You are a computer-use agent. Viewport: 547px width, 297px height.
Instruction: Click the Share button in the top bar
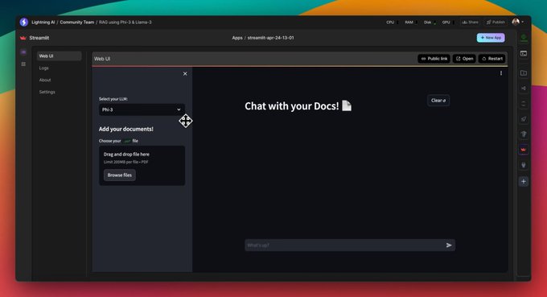click(470, 22)
